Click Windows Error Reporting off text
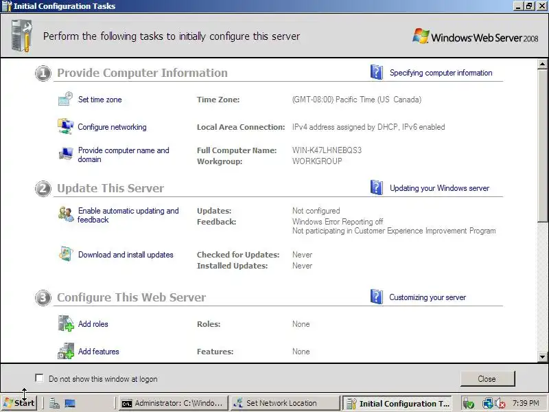This screenshot has width=549, height=412. (338, 222)
